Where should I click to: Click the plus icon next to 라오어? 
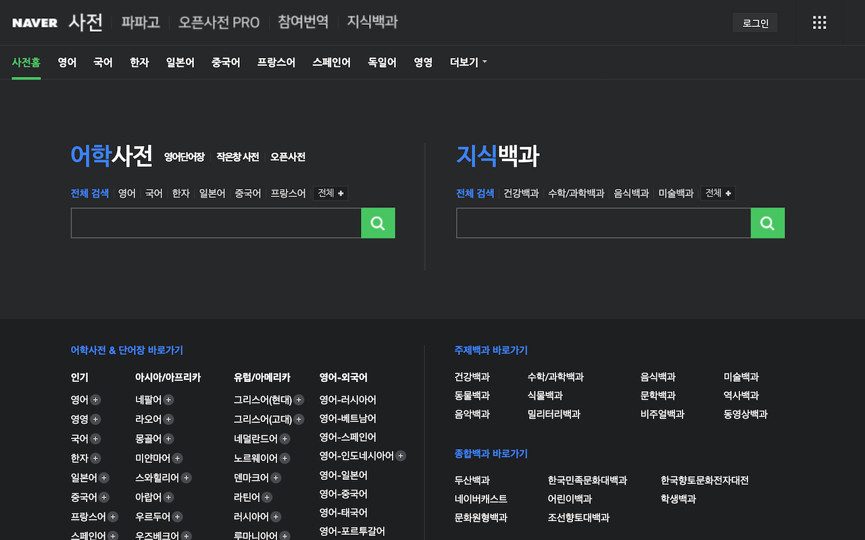point(169,419)
